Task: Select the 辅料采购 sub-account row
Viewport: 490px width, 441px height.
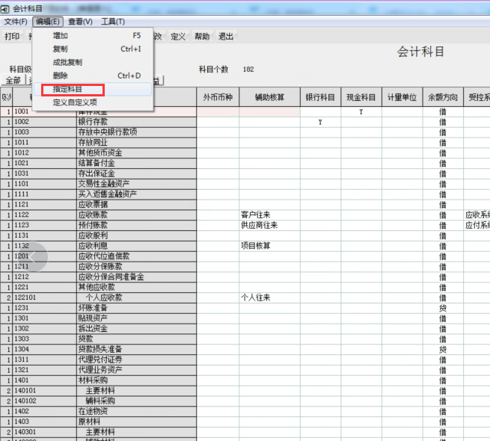Action: (x=136, y=401)
